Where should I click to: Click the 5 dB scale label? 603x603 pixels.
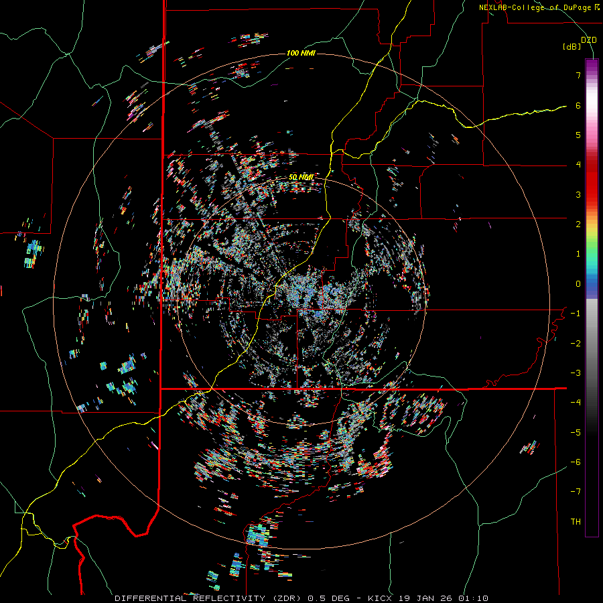coord(578,135)
